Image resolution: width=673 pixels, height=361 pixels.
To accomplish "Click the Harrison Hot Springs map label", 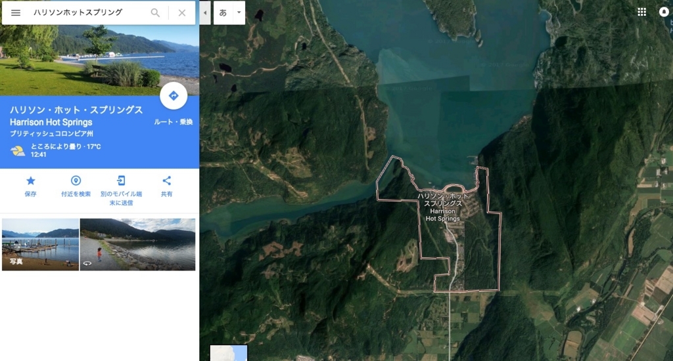I will pyautogui.click(x=442, y=207).
